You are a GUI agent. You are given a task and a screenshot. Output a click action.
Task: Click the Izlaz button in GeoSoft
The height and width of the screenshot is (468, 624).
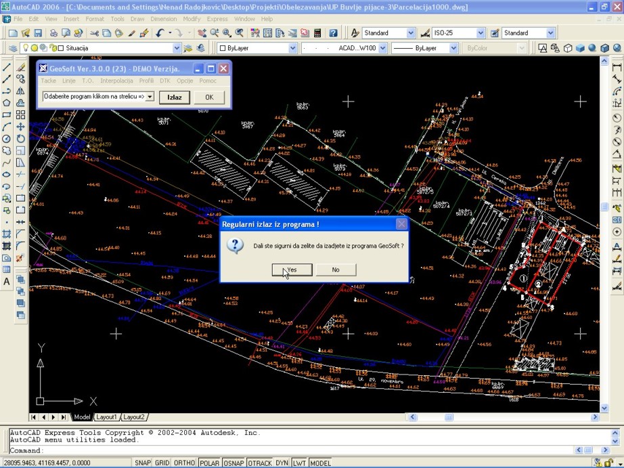[175, 97]
